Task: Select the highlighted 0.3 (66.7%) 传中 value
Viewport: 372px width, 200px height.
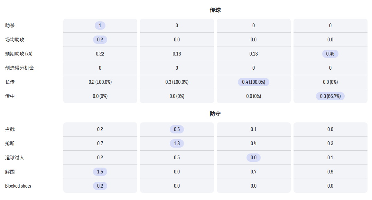Action: 330,96
